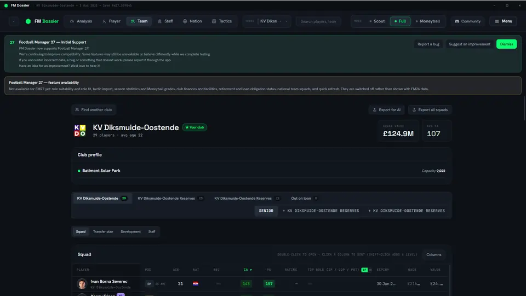
Task: Sort the squad by the NAT column
Action: click(x=196, y=270)
